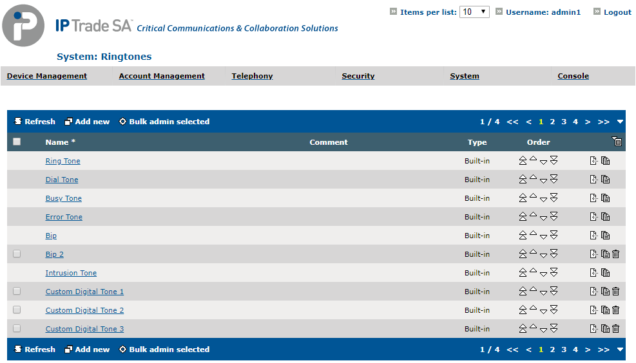The height and width of the screenshot is (363, 636).
Task: Click the Type column header
Action: (477, 142)
